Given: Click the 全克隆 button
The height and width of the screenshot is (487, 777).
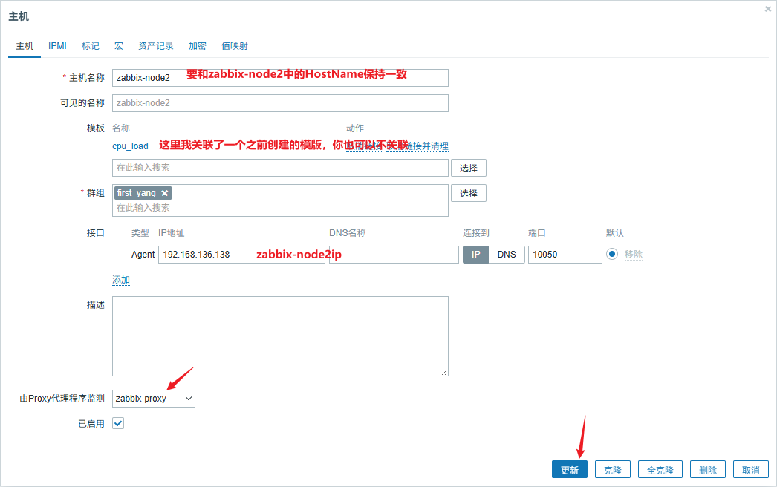Looking at the screenshot, I should click(660, 470).
